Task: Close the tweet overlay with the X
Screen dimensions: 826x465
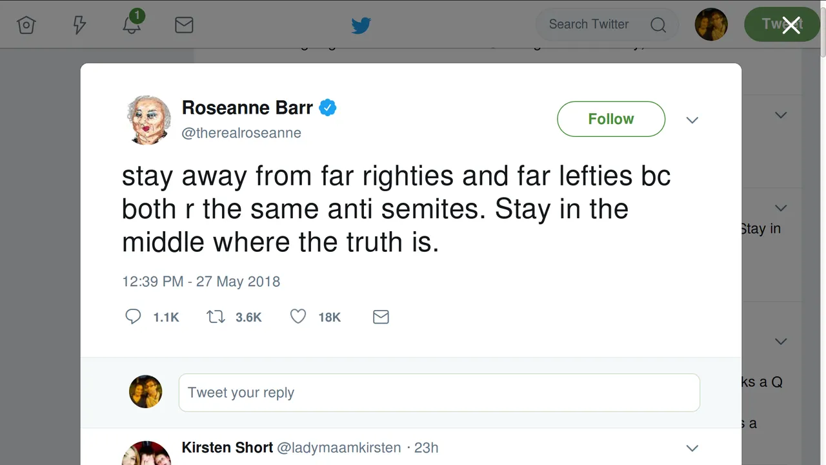Action: (x=791, y=25)
